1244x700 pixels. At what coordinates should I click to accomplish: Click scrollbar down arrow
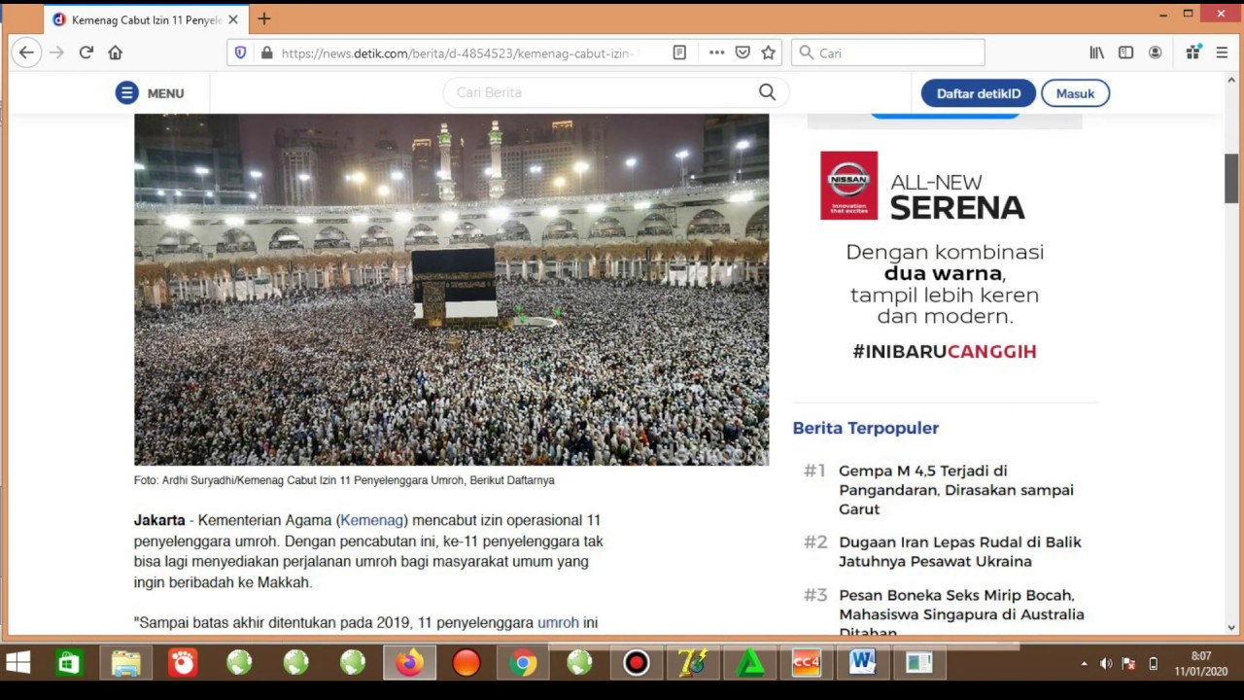pos(1231,628)
